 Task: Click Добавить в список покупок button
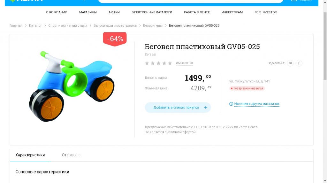[178, 108]
